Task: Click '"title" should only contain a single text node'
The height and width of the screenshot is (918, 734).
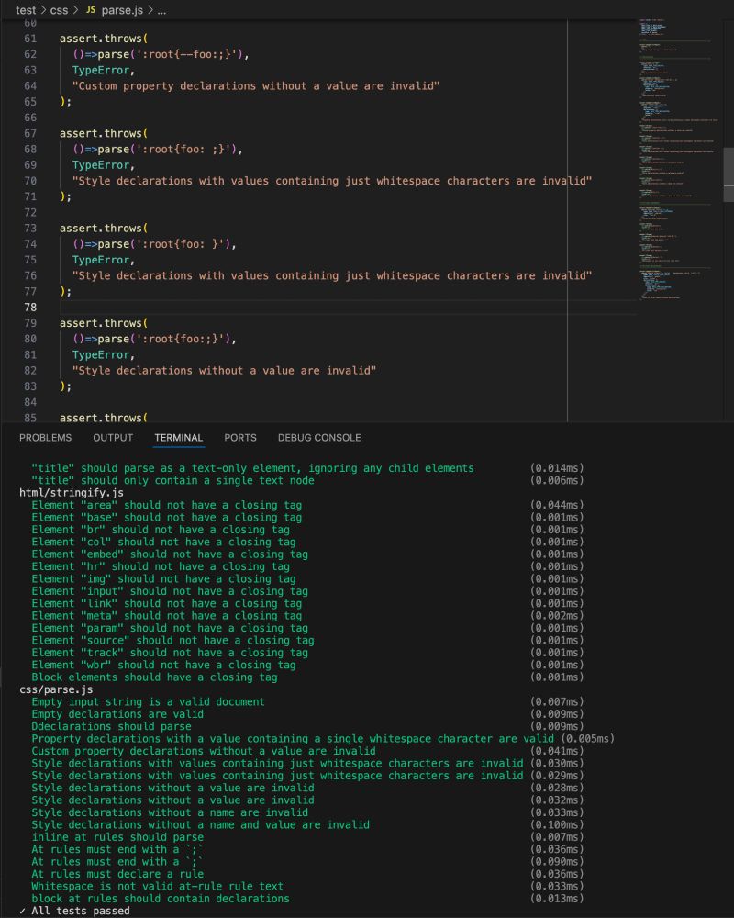Action: (x=172, y=481)
